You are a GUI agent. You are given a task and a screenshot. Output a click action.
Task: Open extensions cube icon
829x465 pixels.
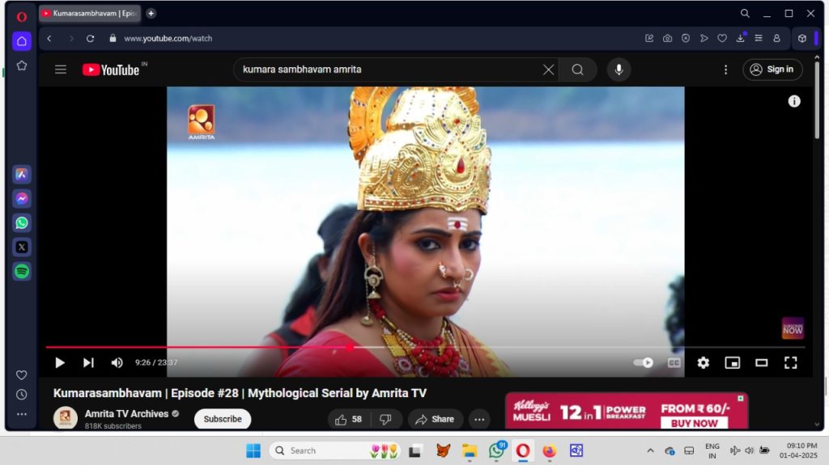point(802,38)
